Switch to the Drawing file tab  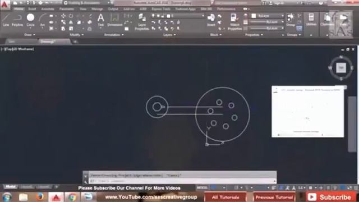point(54,42)
